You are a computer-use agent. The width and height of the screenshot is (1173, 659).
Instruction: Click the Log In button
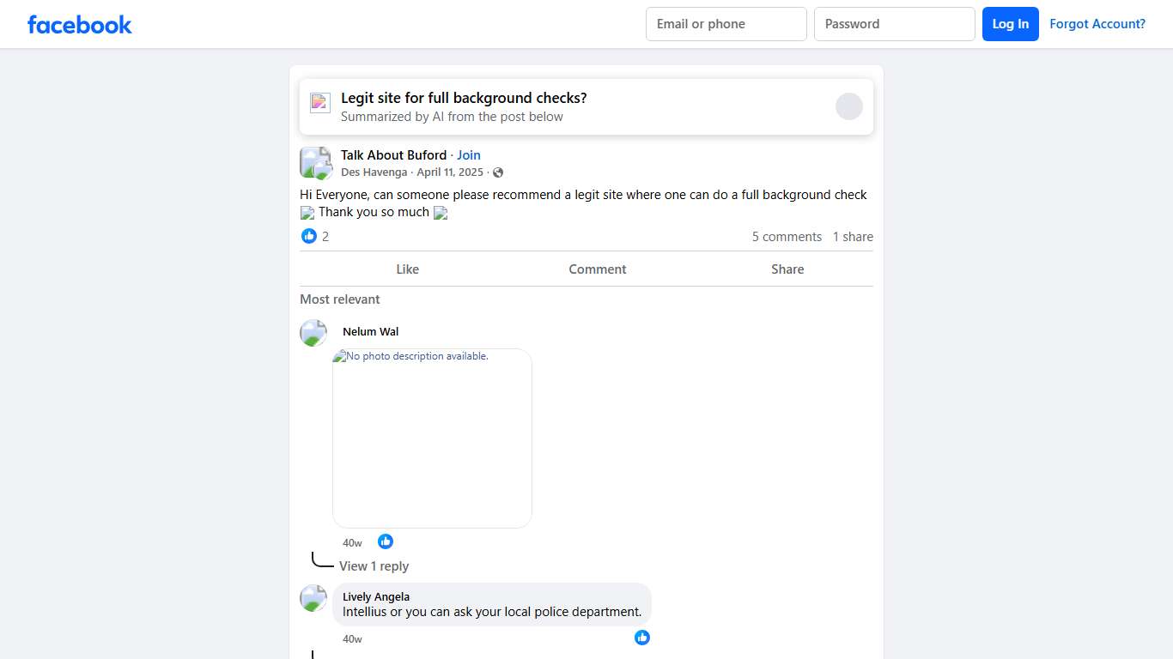coord(1010,24)
